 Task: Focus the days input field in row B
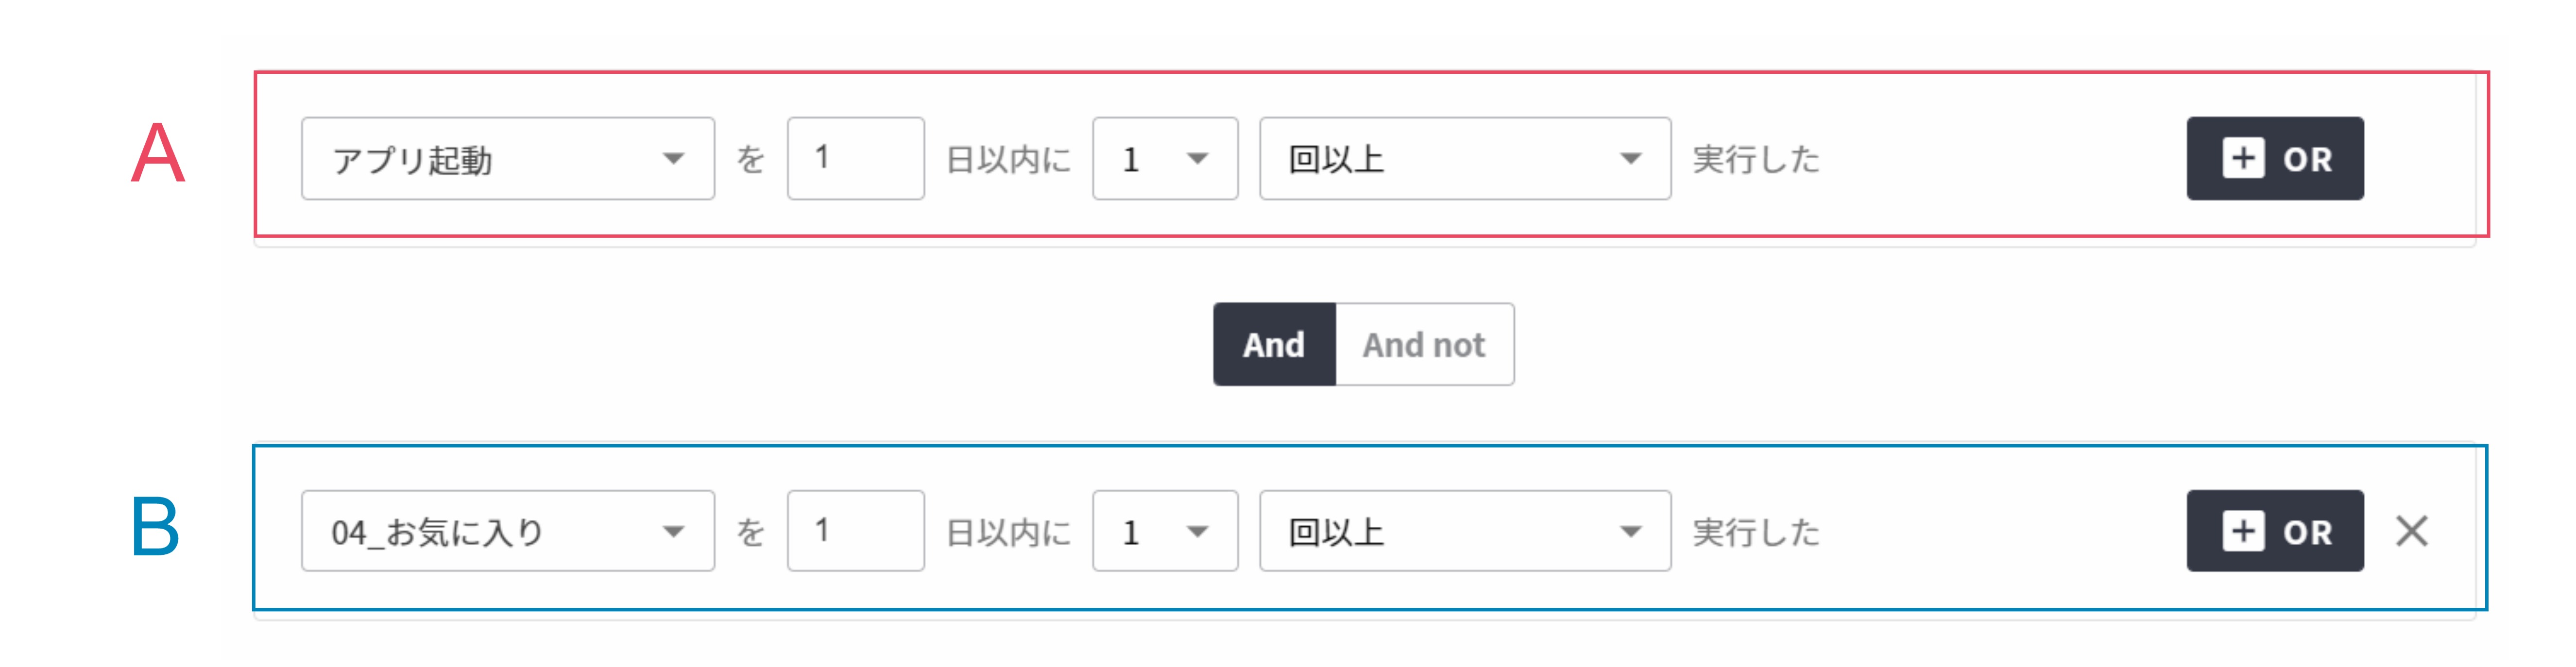(x=855, y=531)
